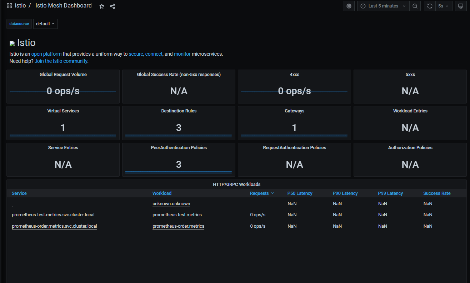This screenshot has width=470, height=283.
Task: Select the prometheus-test.metrics workload row
Action: coord(177,214)
